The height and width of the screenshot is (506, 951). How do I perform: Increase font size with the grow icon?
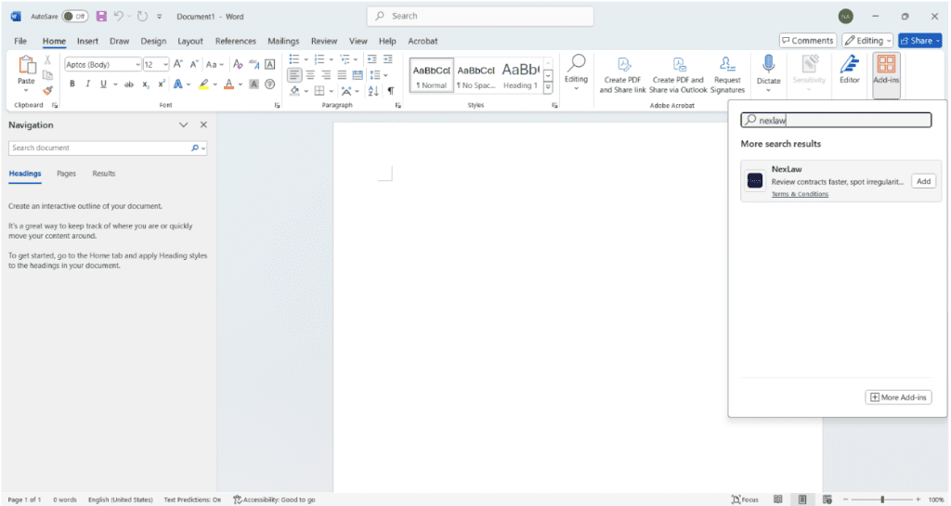point(177,64)
